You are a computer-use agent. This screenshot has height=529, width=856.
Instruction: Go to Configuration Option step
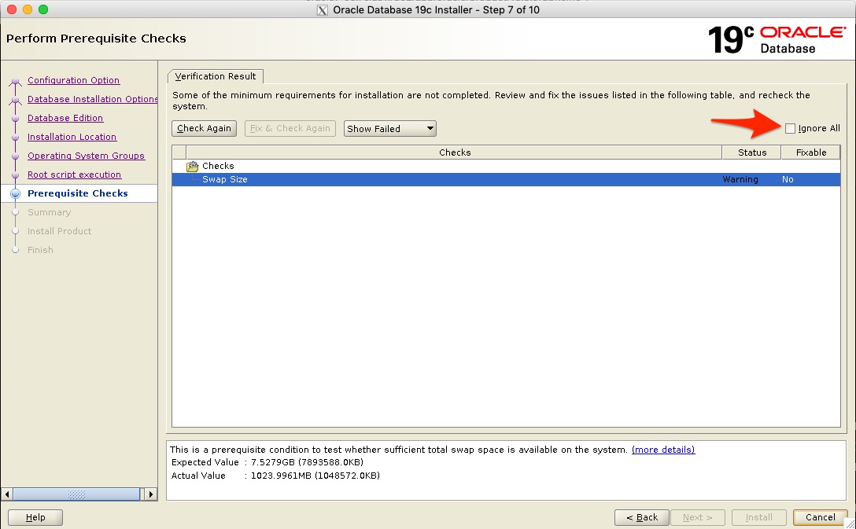tap(73, 80)
